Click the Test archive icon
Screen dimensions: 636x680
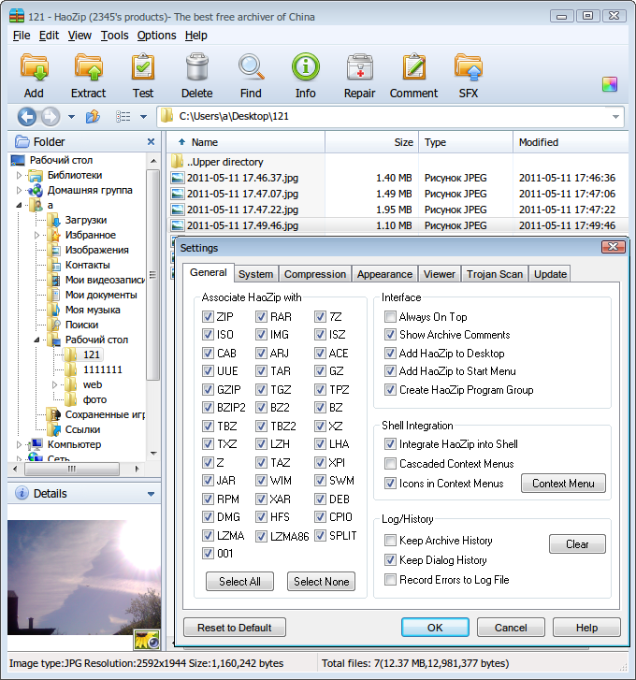point(142,75)
